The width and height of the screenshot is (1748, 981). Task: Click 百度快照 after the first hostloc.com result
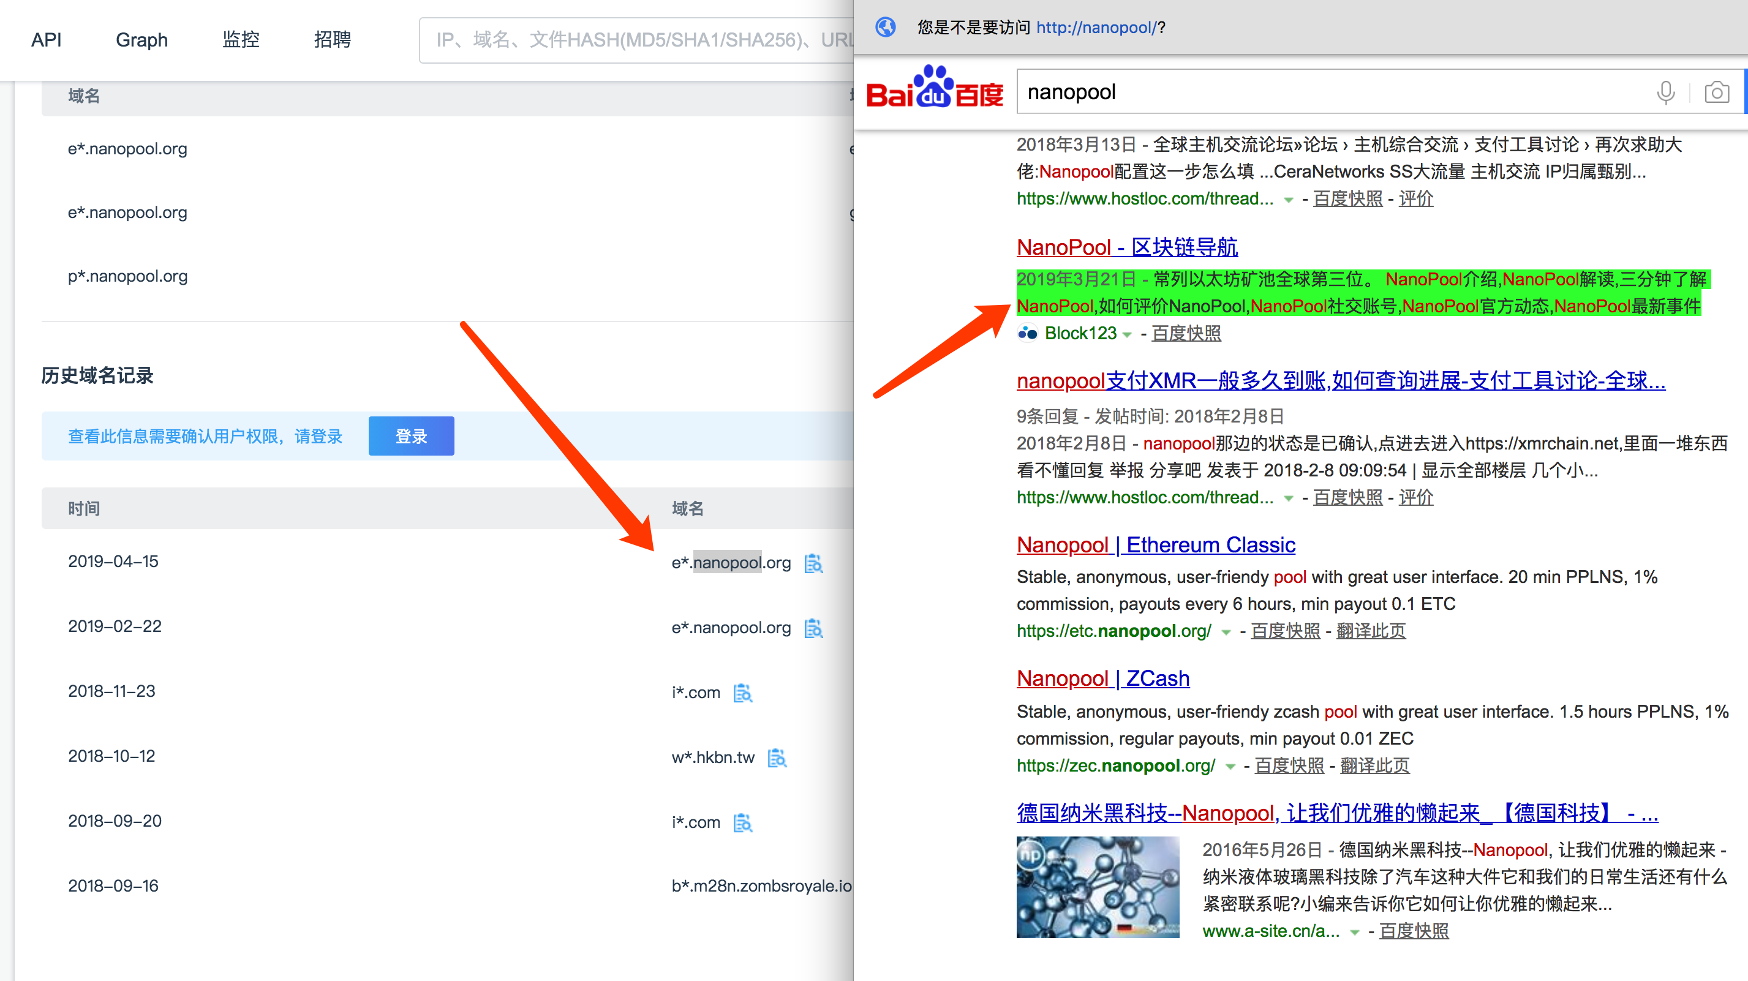click(x=1347, y=199)
